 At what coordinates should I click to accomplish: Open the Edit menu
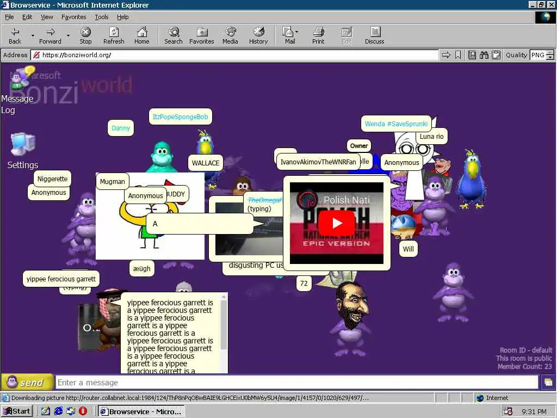click(x=27, y=17)
